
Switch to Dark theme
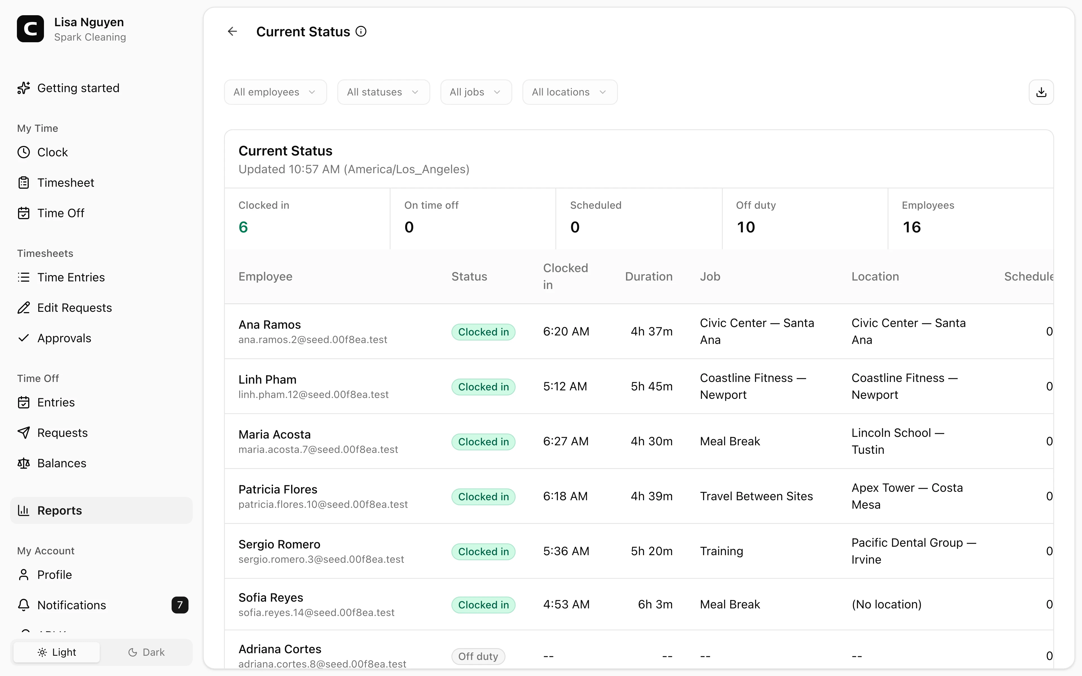(x=146, y=652)
